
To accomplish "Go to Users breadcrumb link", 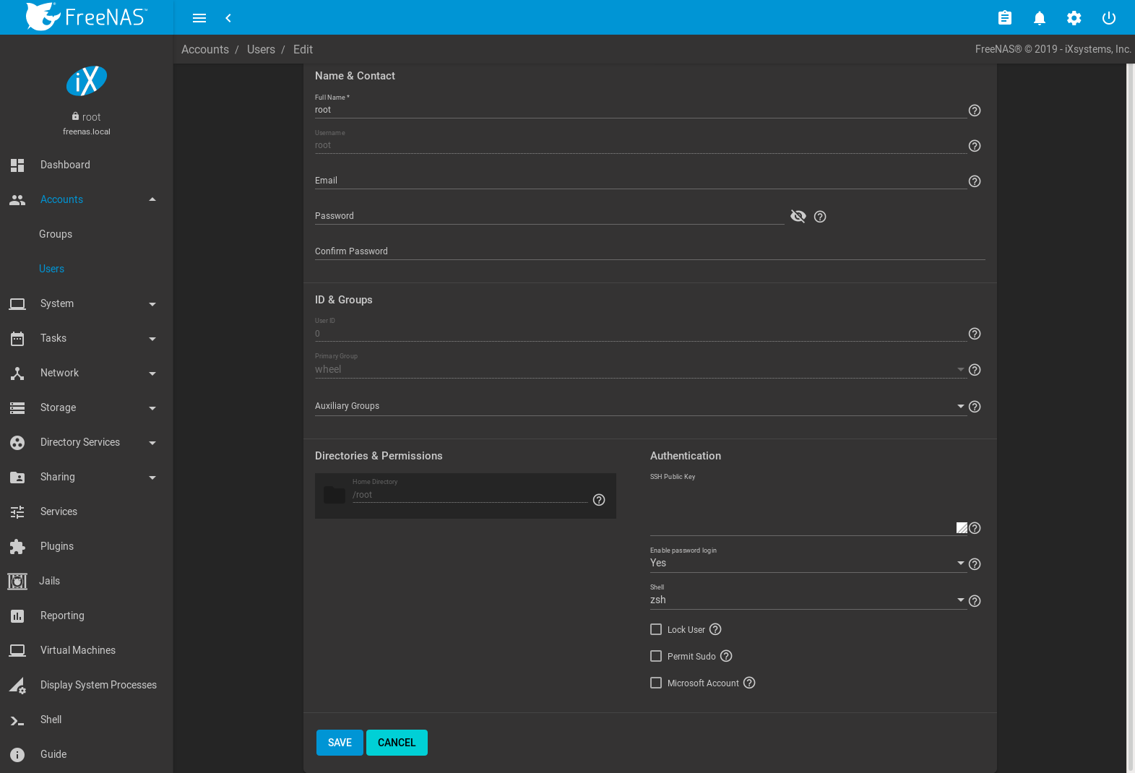I will pyautogui.click(x=261, y=49).
